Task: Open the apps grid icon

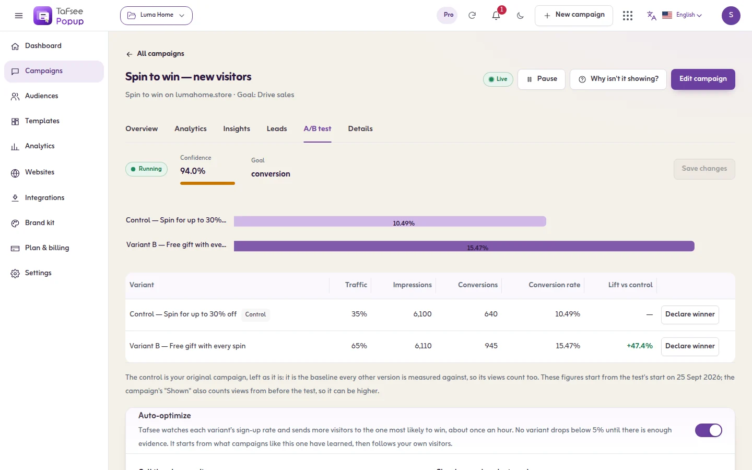Action: tap(628, 16)
